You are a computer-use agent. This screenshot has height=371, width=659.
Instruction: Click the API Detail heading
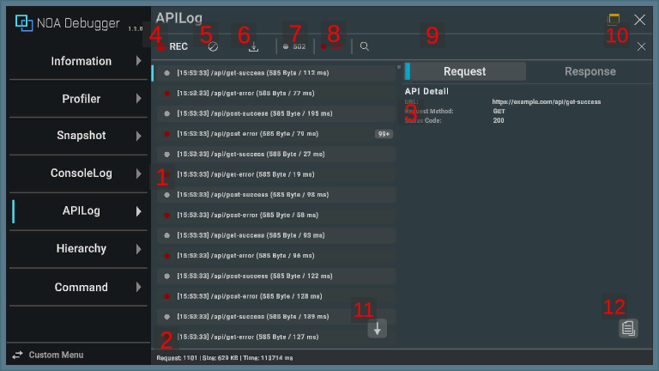[426, 91]
